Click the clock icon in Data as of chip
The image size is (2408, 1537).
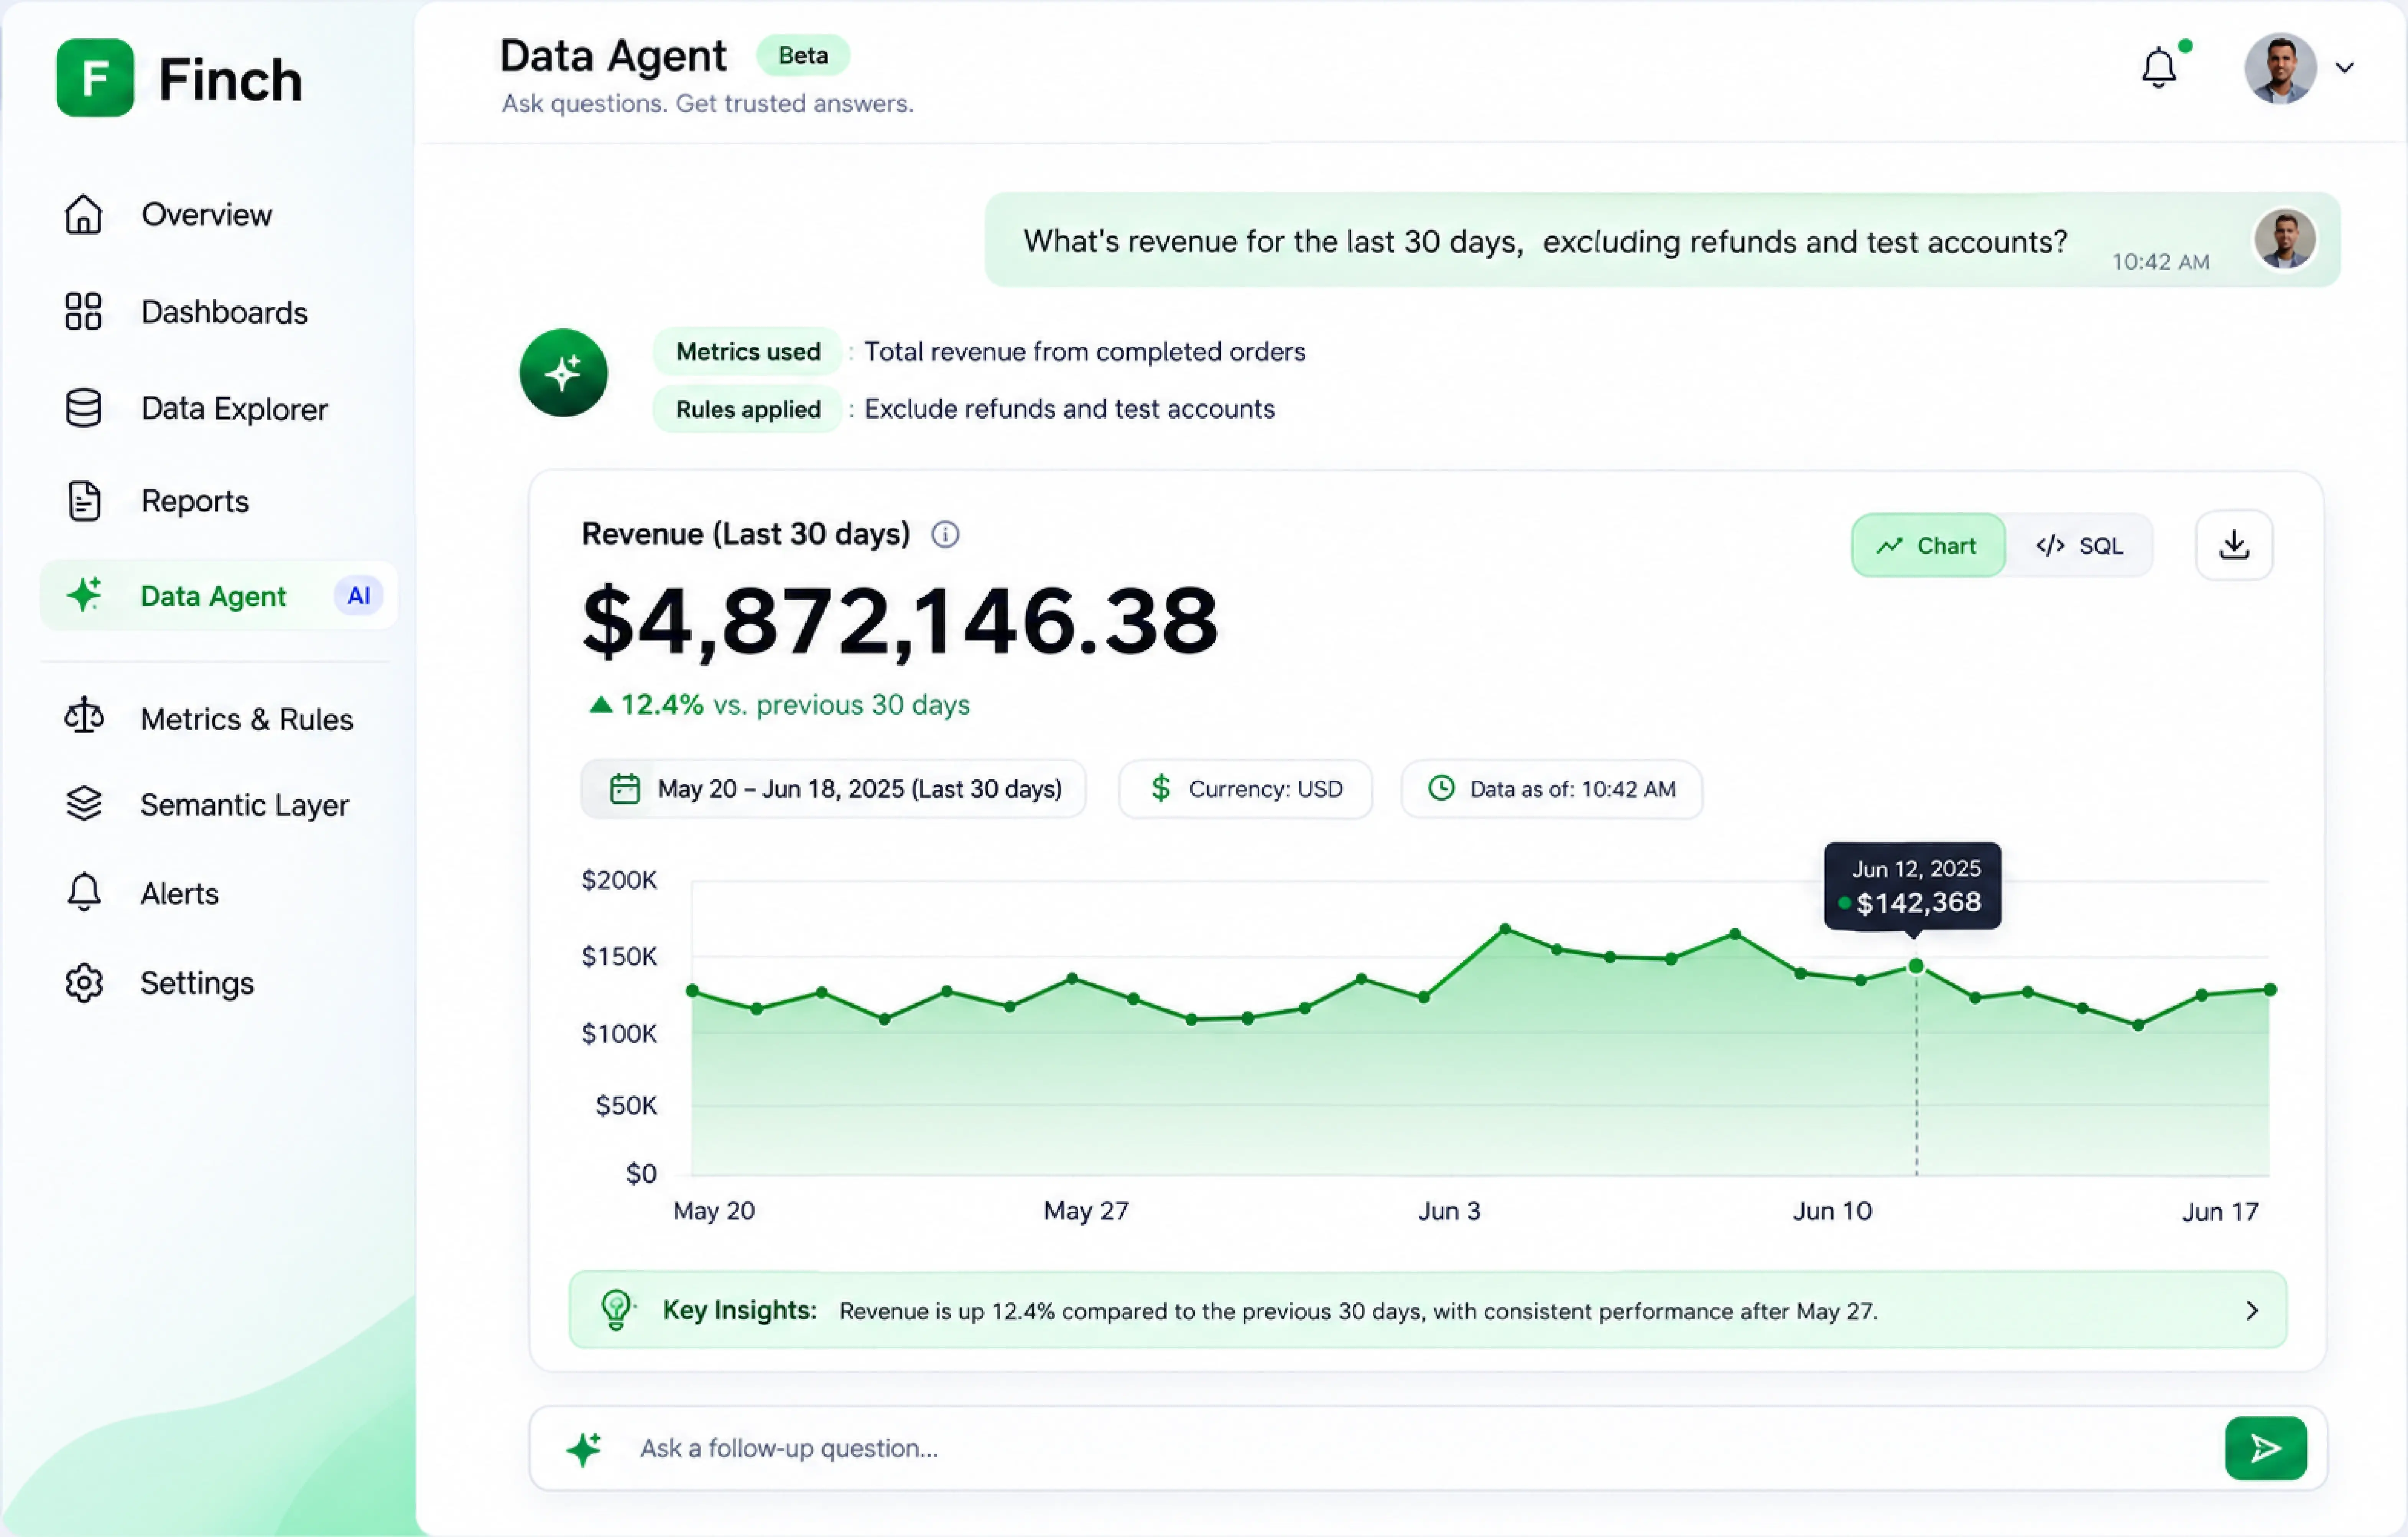click(1441, 788)
